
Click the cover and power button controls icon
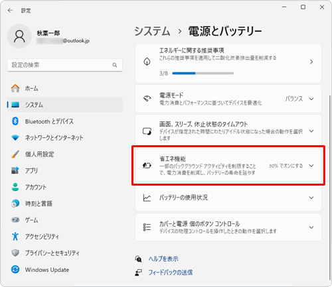coord(147,227)
